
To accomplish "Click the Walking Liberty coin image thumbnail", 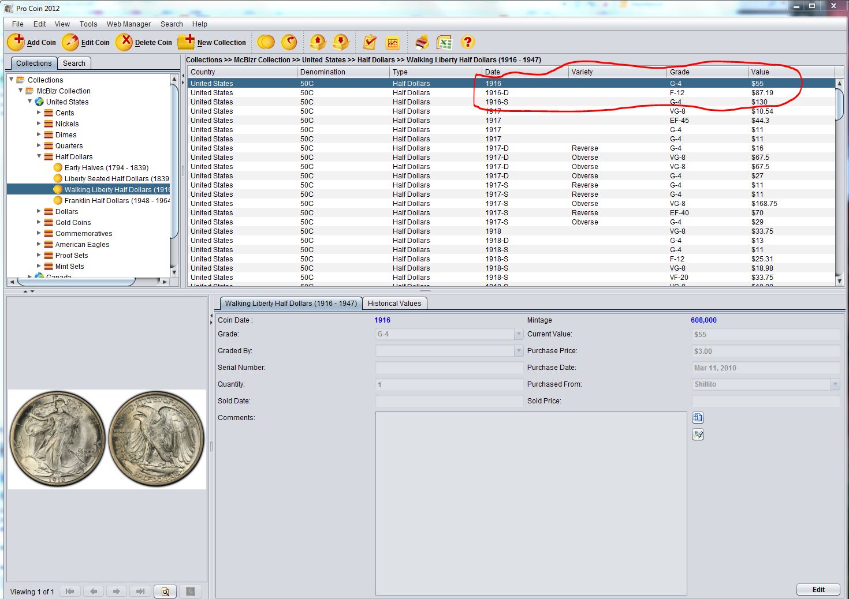I will tap(107, 439).
